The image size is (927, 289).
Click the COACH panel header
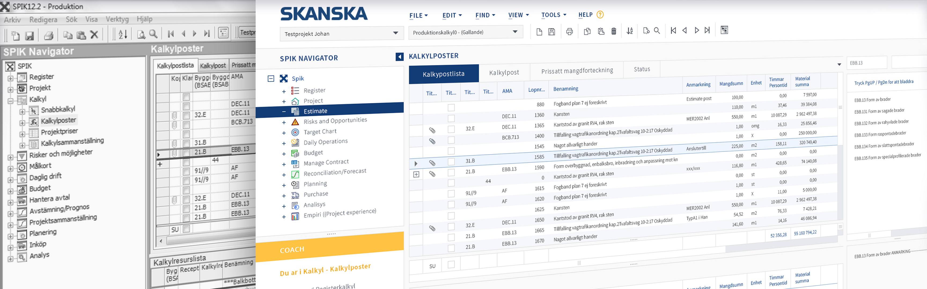pyautogui.click(x=330, y=247)
